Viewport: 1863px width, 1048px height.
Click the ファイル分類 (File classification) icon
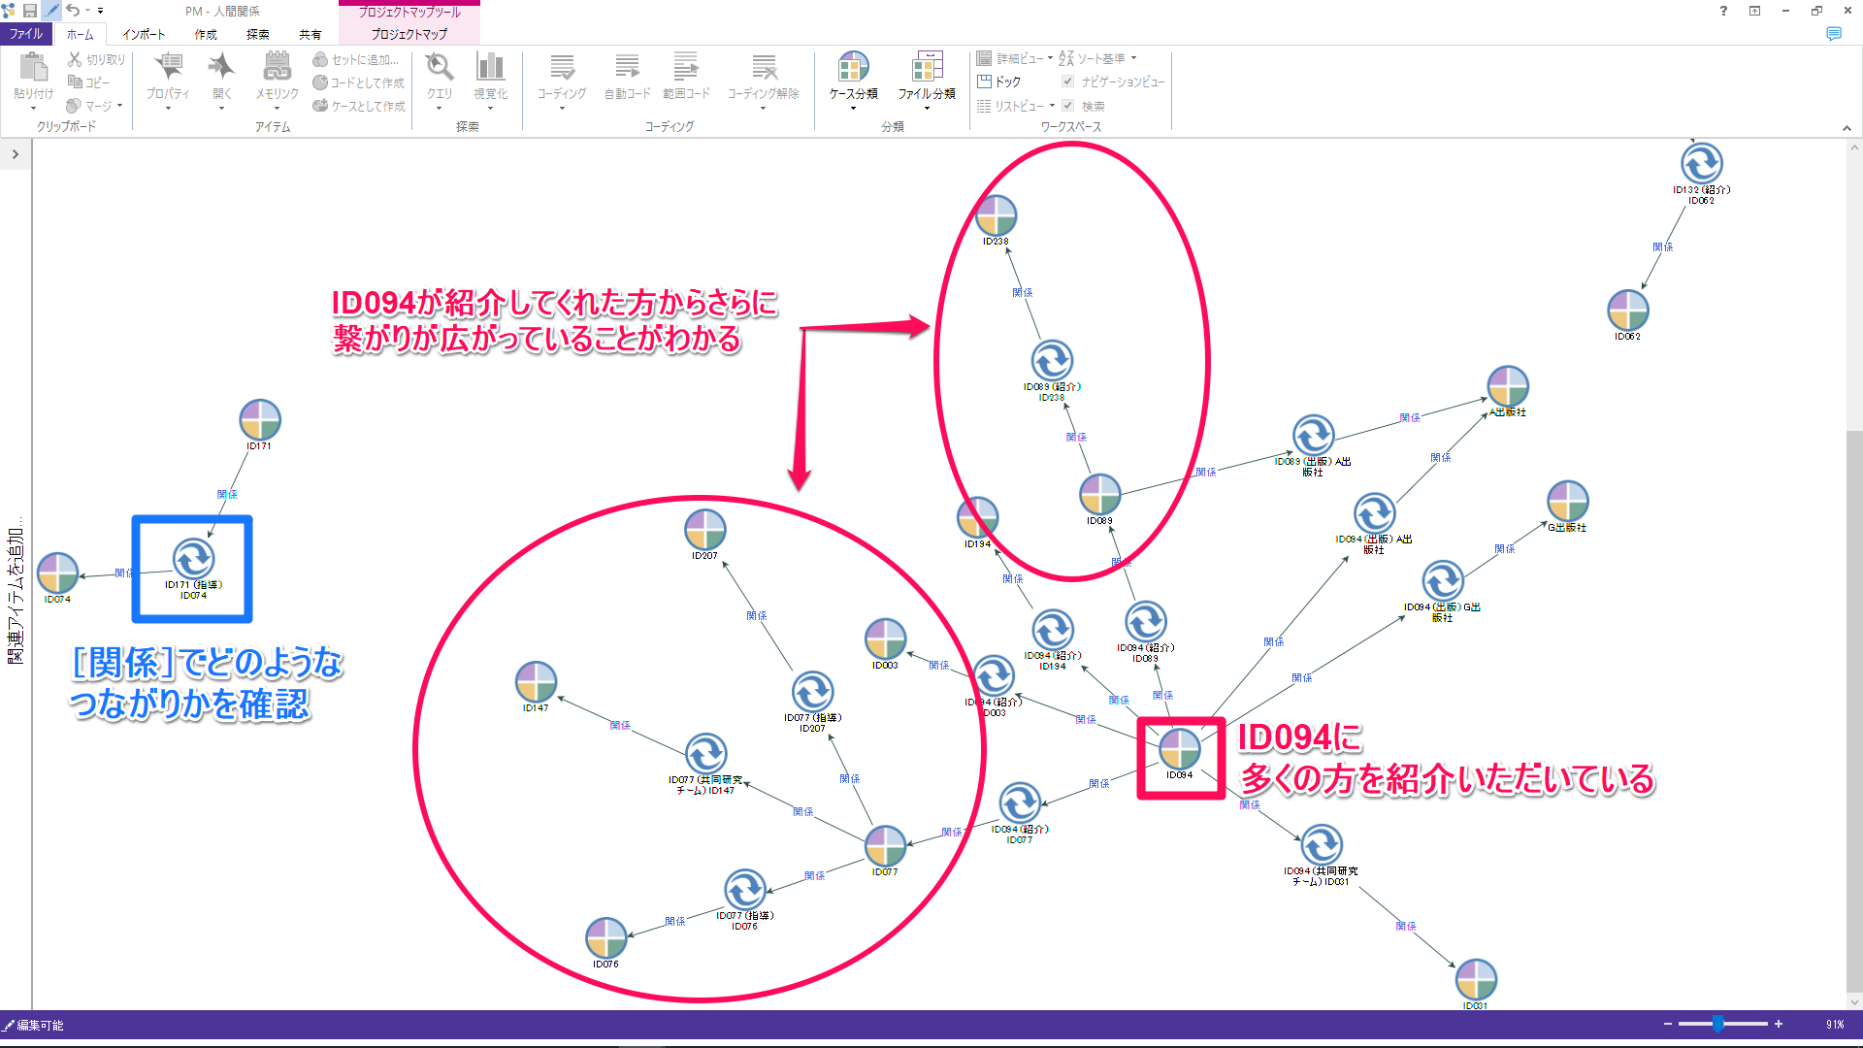tap(927, 69)
